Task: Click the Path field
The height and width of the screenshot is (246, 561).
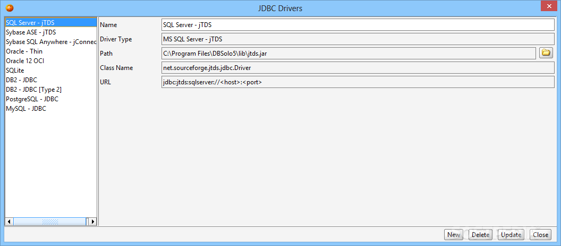Action: pyautogui.click(x=349, y=53)
